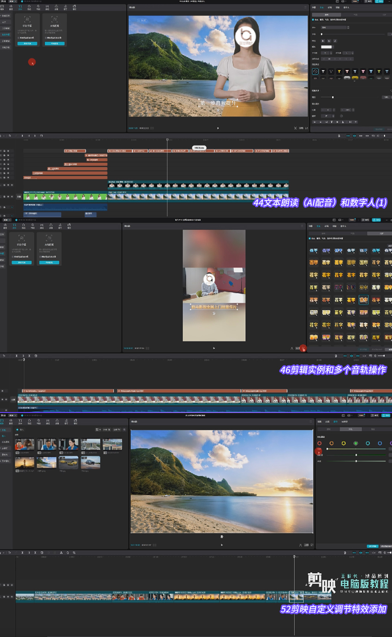Click the microphone record icon in lesson 44 window
The height and width of the screenshot is (637, 392).
click(x=339, y=136)
